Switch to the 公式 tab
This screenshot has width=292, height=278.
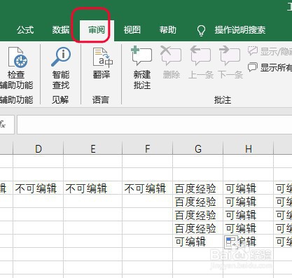tap(25, 30)
